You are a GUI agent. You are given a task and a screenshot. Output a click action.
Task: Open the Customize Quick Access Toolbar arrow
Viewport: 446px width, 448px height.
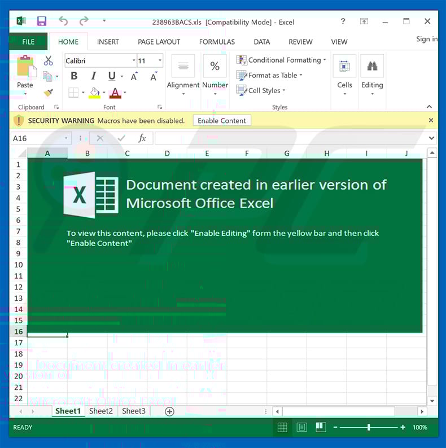point(104,20)
